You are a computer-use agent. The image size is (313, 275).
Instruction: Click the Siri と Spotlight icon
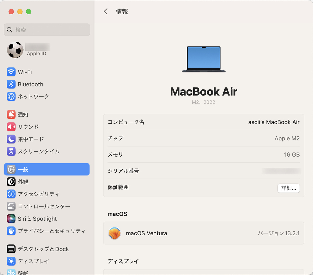[x=11, y=219]
